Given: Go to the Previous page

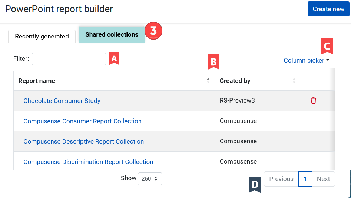Looking at the screenshot, I should (281, 179).
